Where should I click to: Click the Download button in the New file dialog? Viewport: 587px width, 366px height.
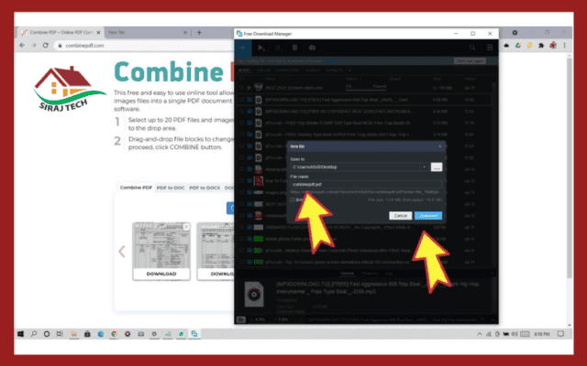[x=428, y=216]
